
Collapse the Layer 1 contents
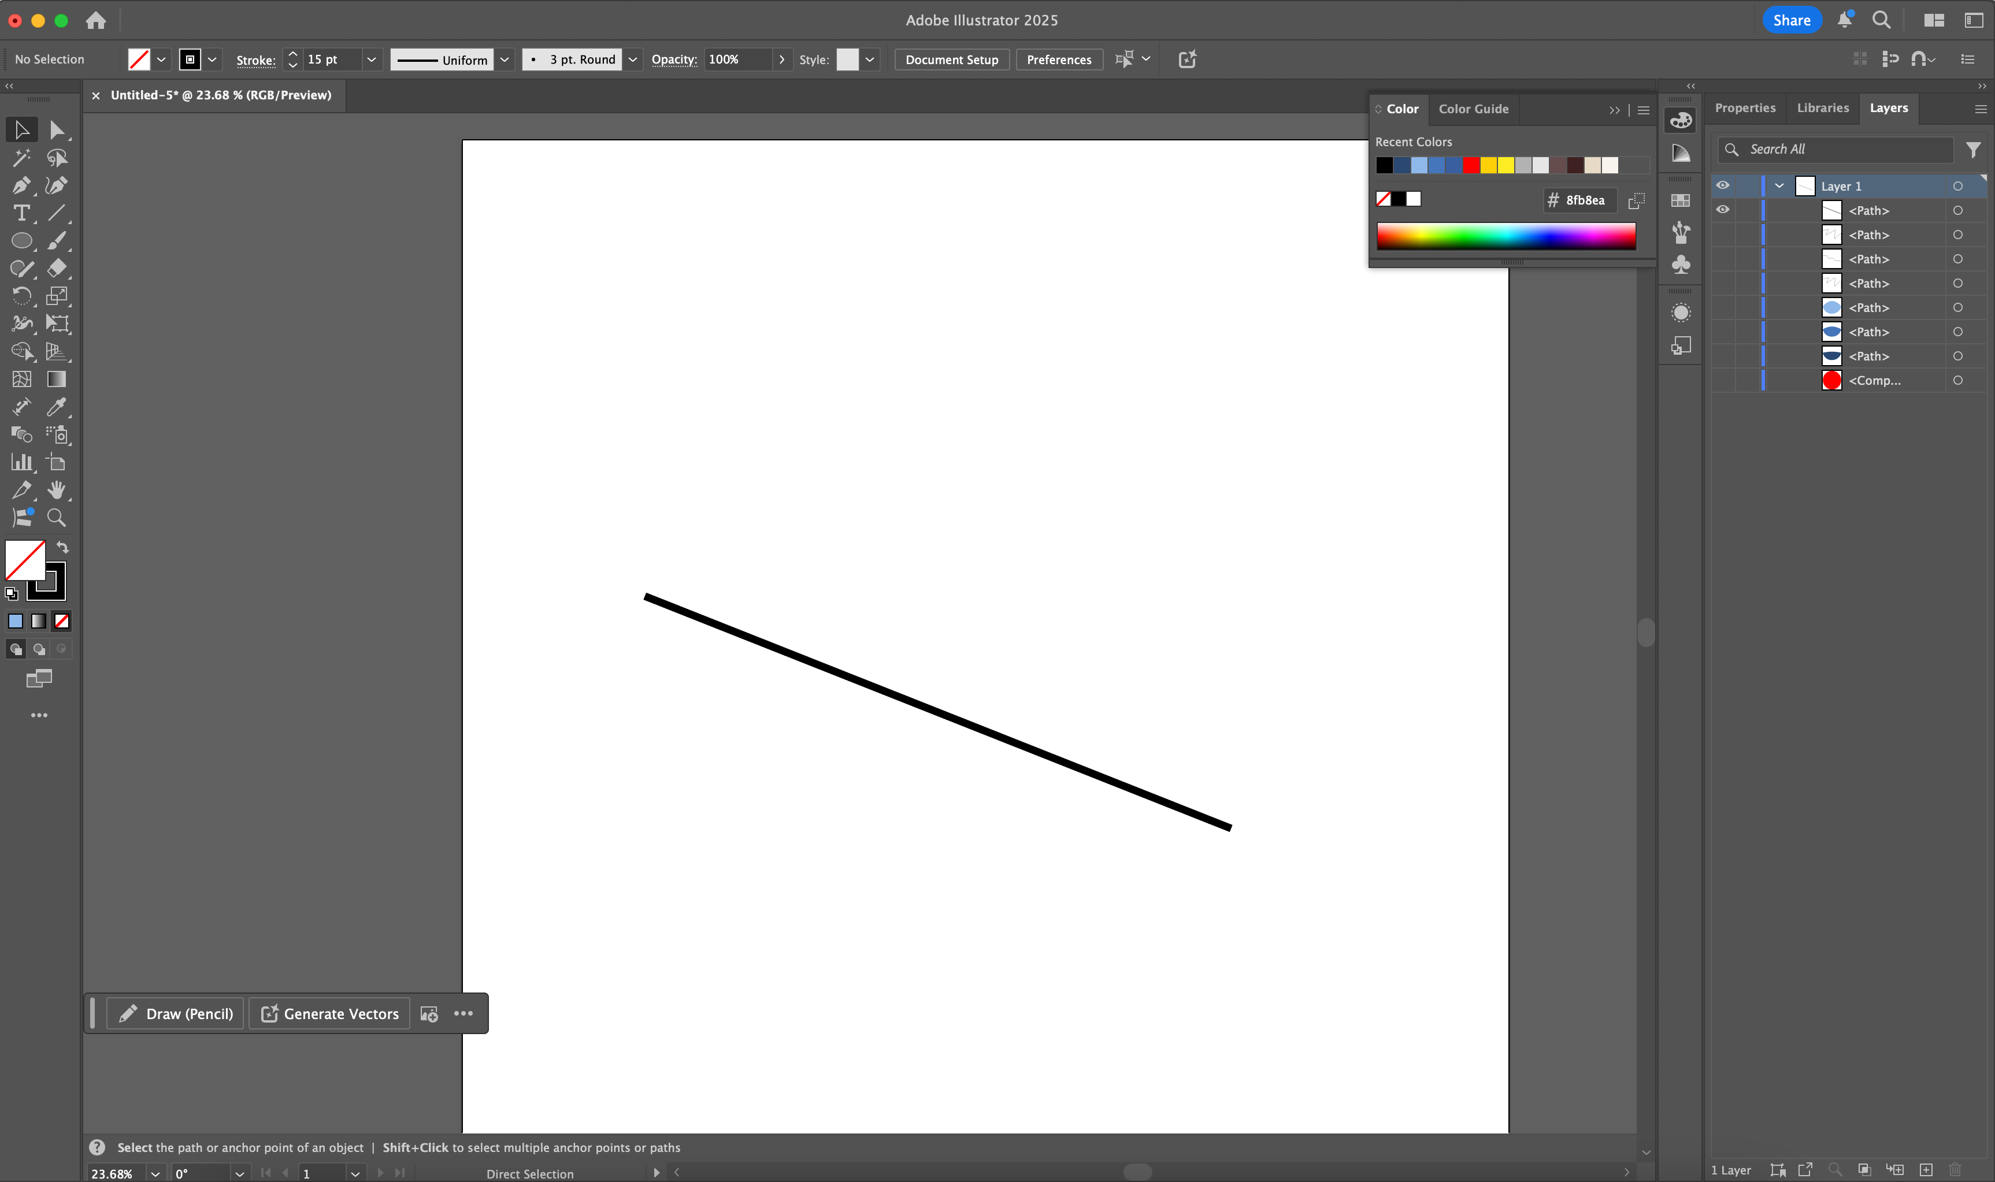(1779, 185)
